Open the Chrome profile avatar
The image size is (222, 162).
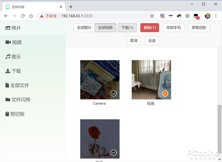click(x=207, y=16)
